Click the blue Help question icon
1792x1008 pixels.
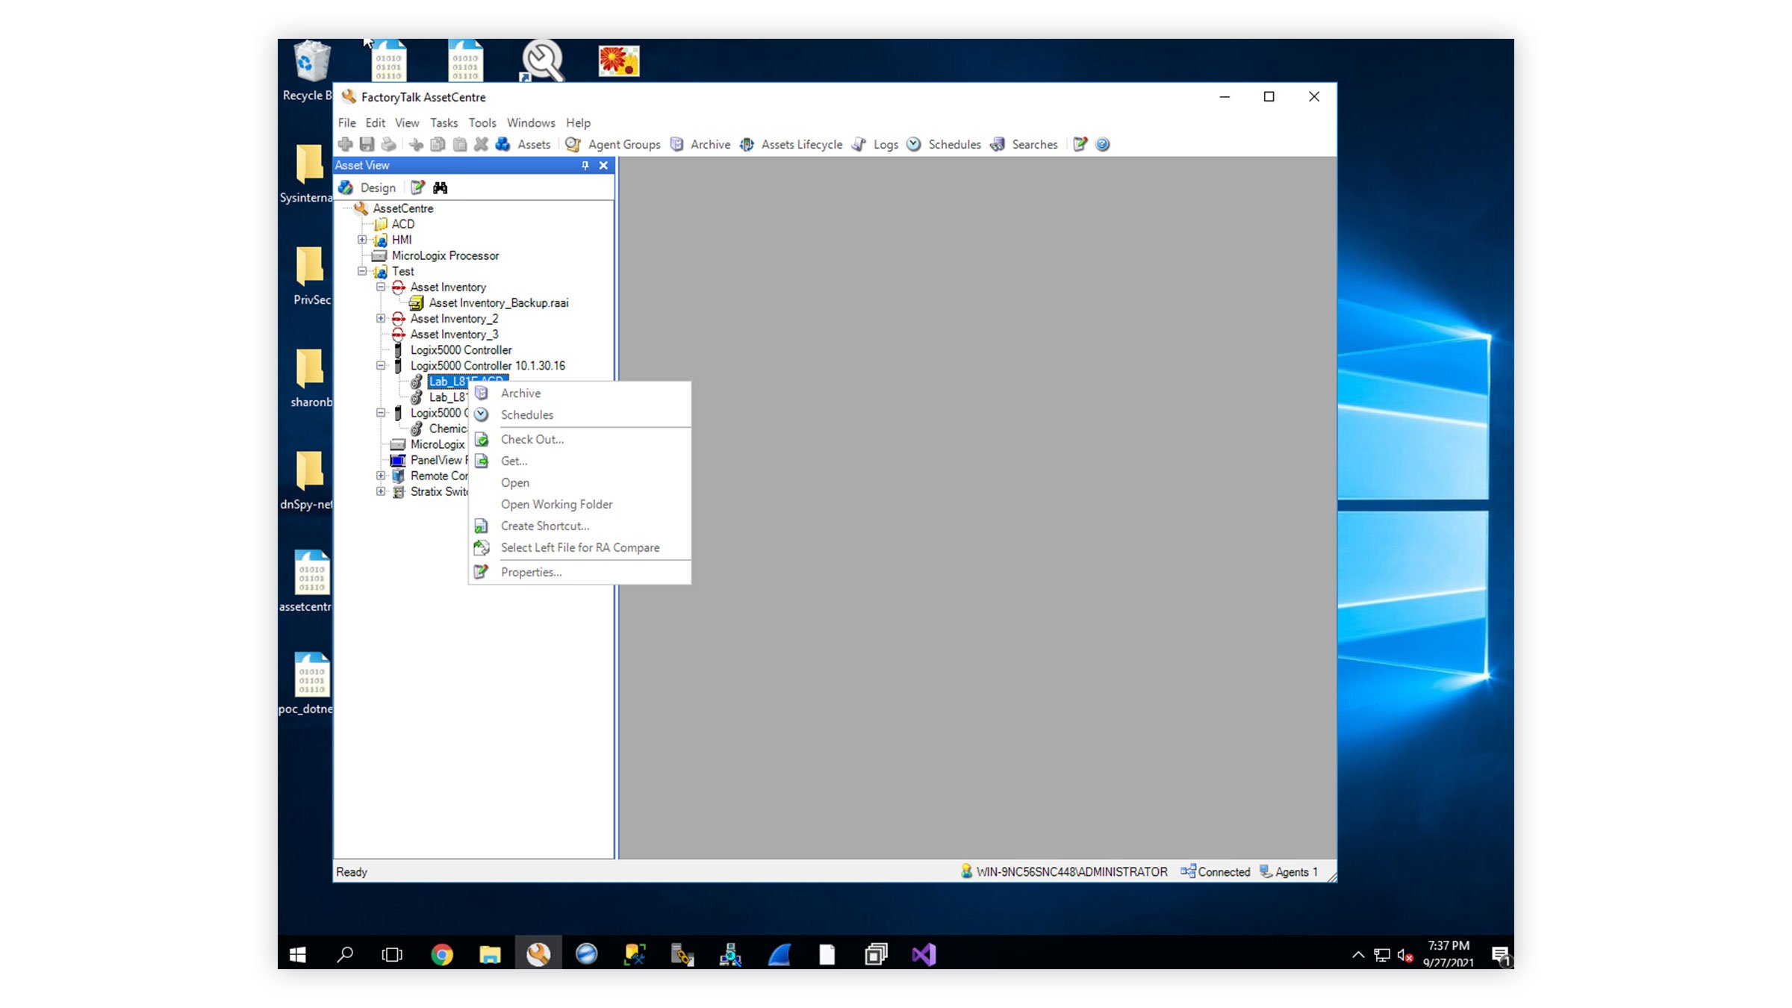1102,144
